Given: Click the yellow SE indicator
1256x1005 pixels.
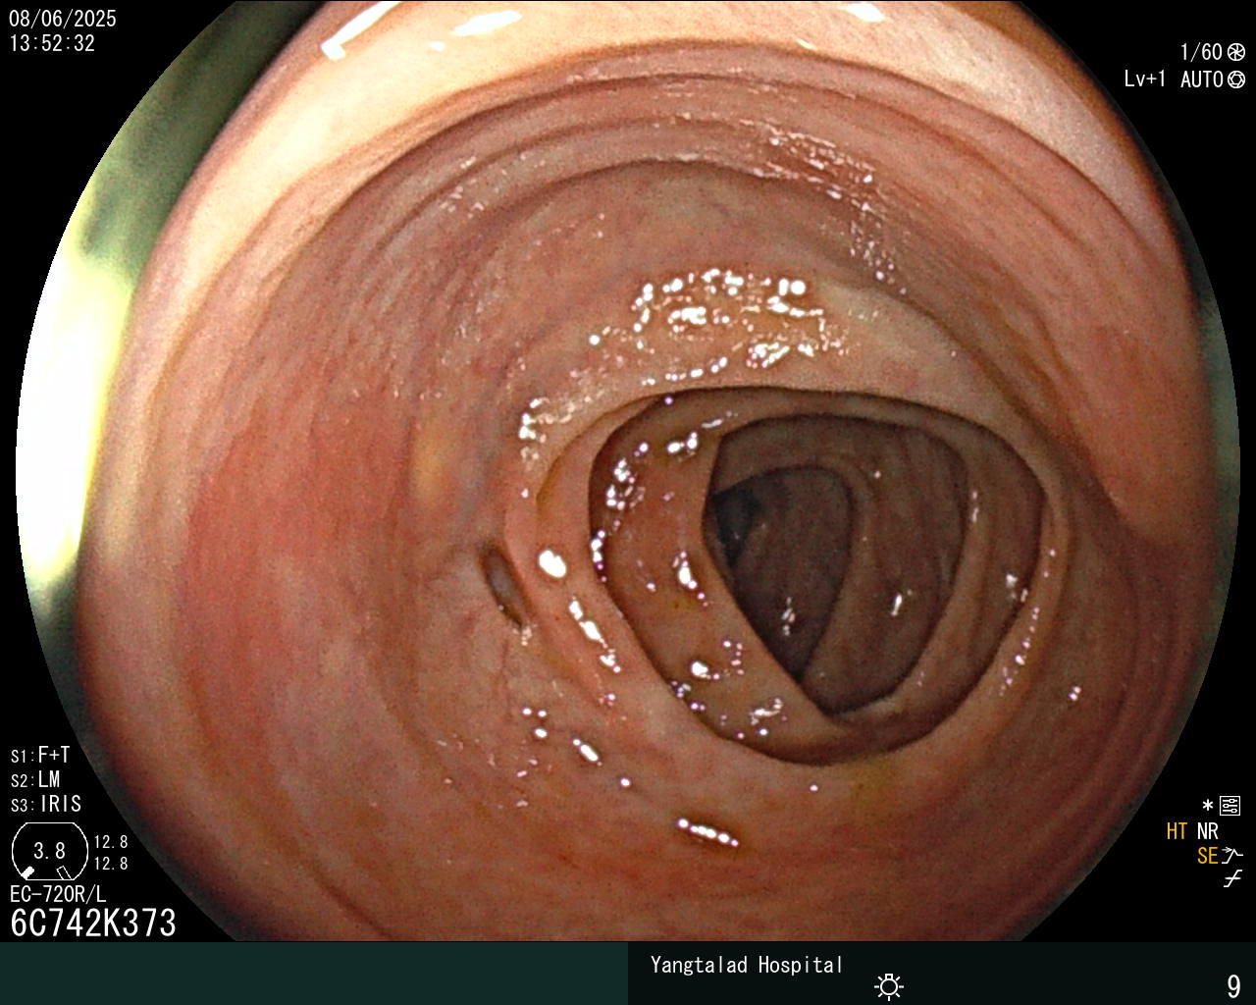Looking at the screenshot, I should (x=1207, y=856).
